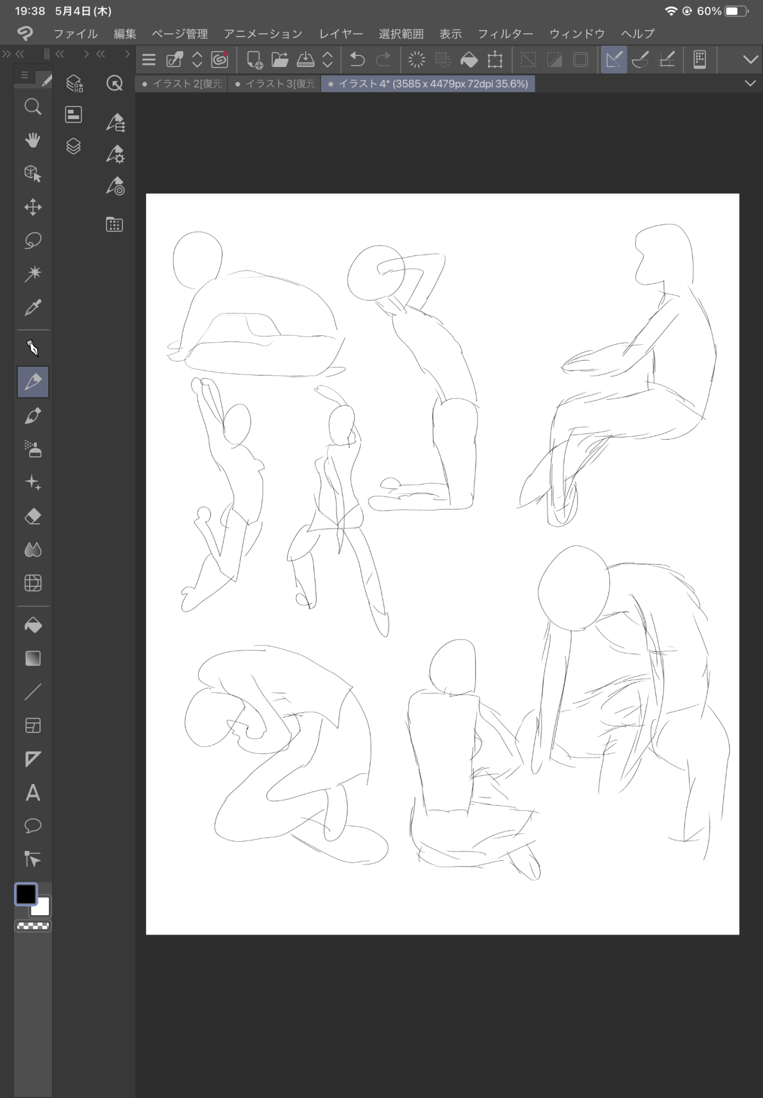This screenshot has width=763, height=1098.
Task: Select the Airbrush tool
Action: point(33,449)
